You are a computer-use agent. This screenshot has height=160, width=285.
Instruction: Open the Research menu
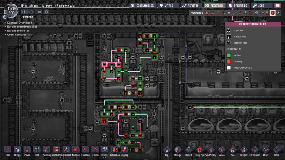pos(214,6)
